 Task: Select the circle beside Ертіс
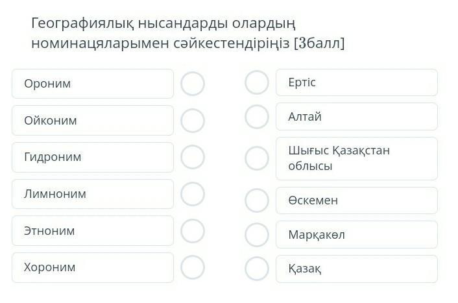(x=257, y=82)
